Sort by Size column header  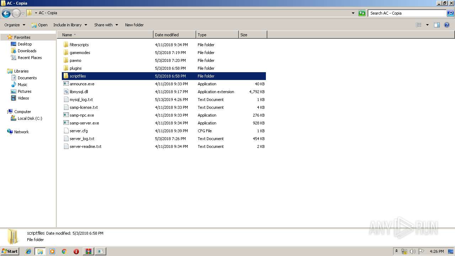click(x=253, y=35)
